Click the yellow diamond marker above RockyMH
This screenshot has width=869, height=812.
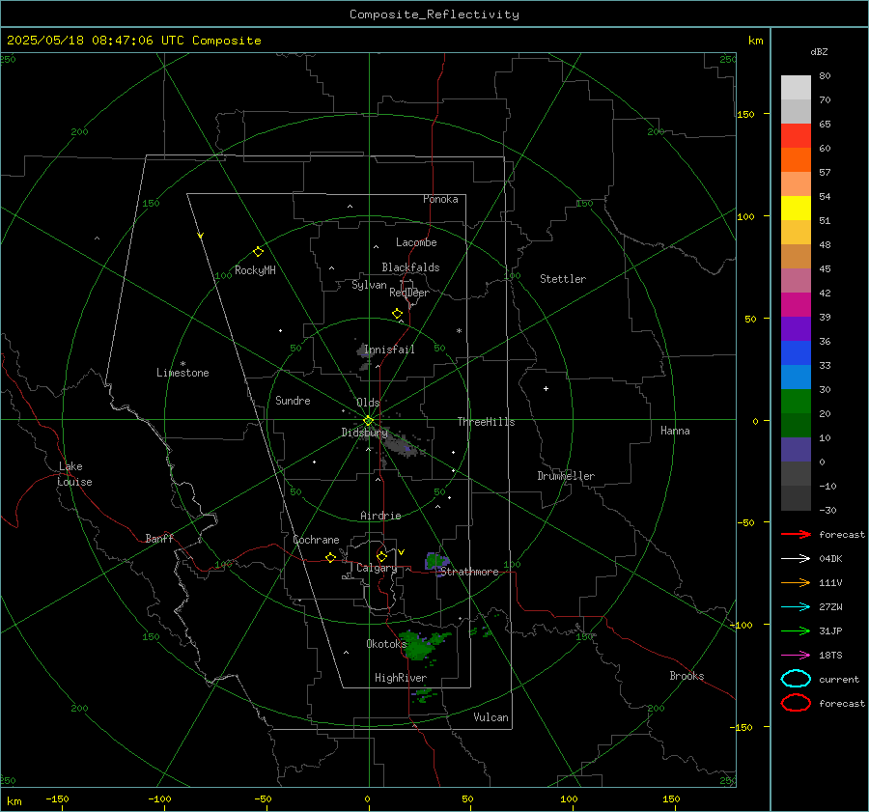tap(258, 252)
